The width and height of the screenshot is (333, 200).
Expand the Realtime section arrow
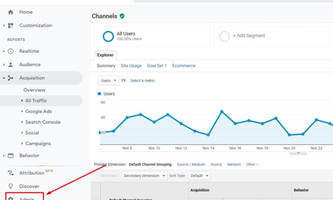4,51
